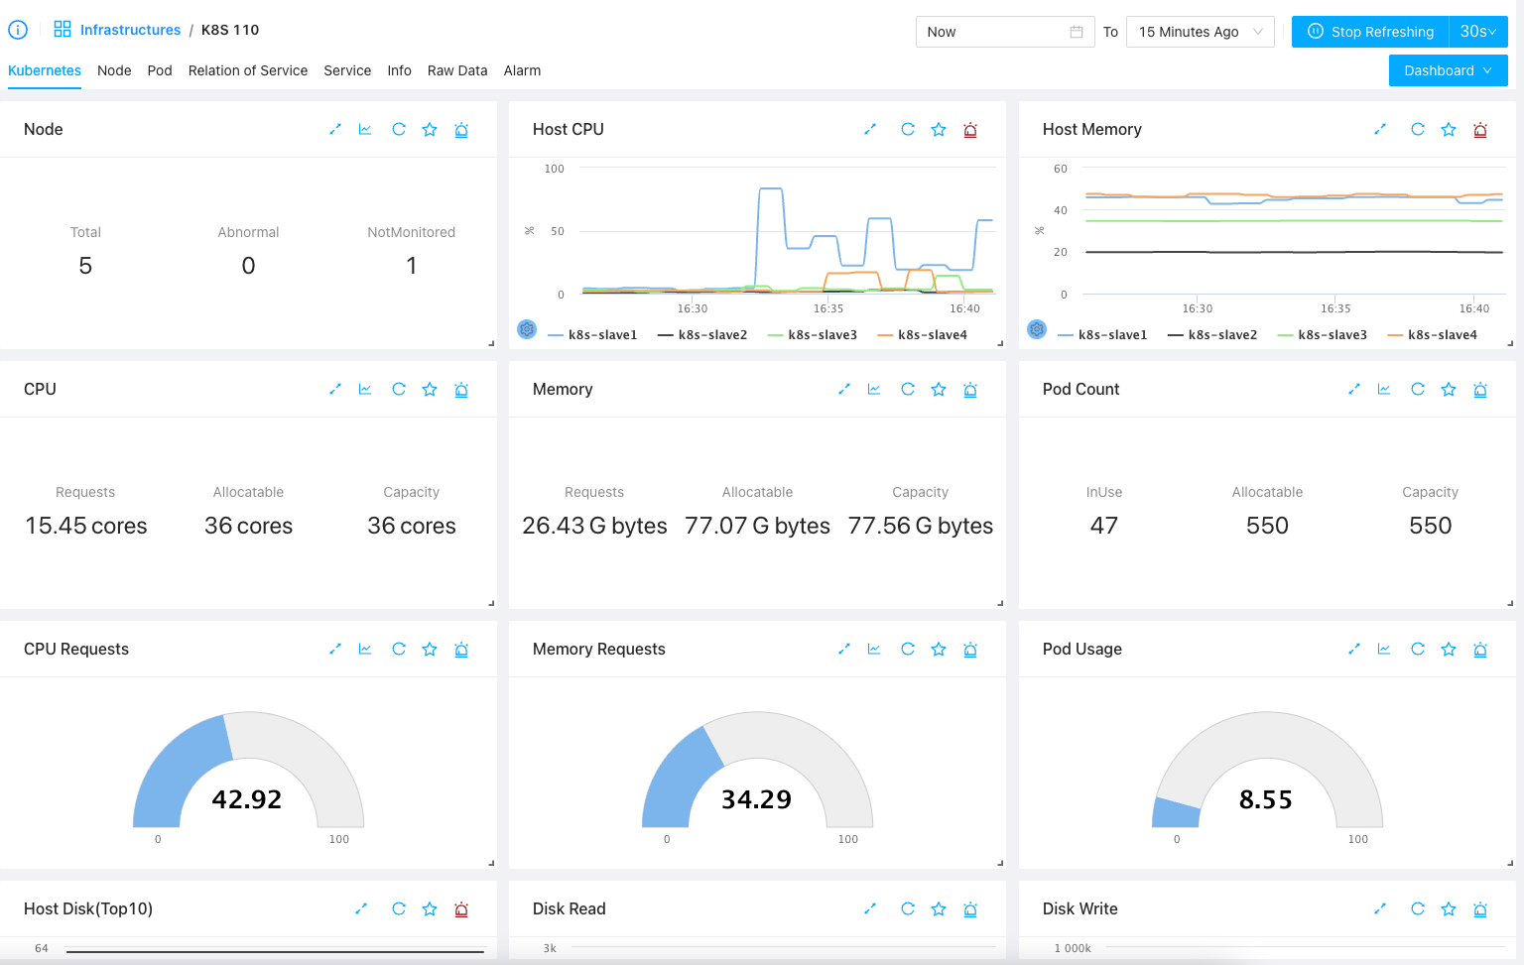Screen dimensions: 1524x965
Task: Refresh the Host CPU panel
Action: coord(907,130)
